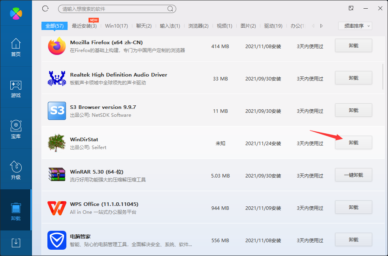Switch to Win10(17) tab
The image size is (388, 256).
click(x=116, y=26)
